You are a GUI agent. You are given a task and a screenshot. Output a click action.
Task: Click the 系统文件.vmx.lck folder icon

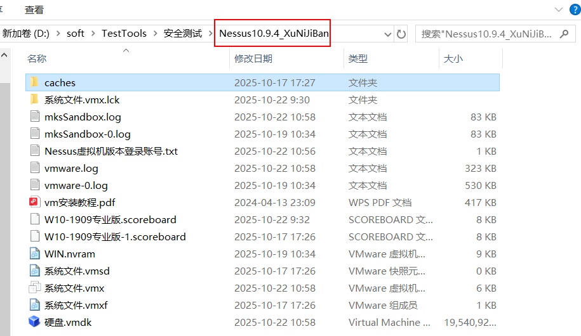click(34, 99)
